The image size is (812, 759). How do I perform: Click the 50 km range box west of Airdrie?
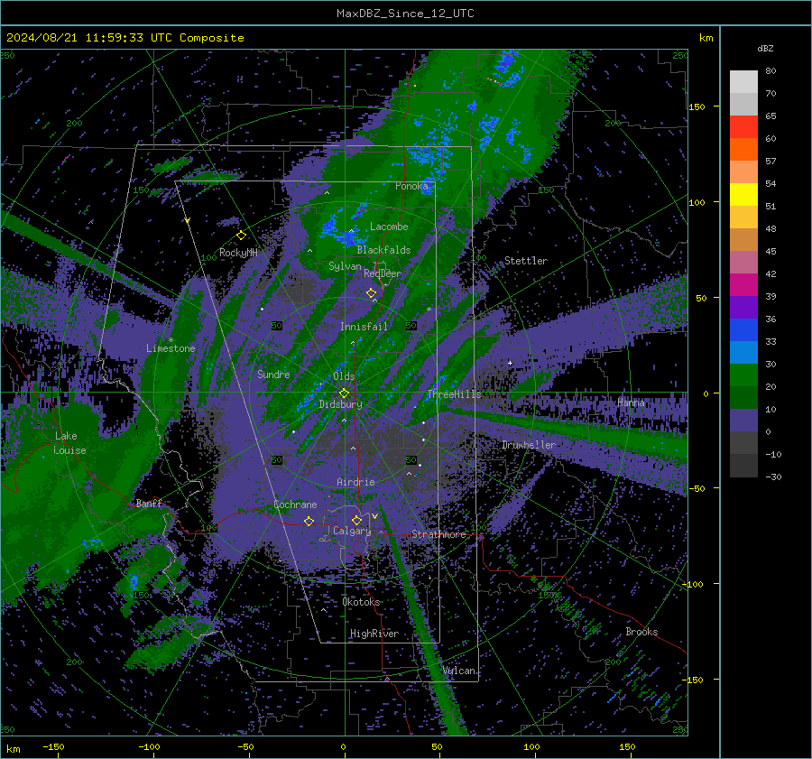click(x=277, y=460)
